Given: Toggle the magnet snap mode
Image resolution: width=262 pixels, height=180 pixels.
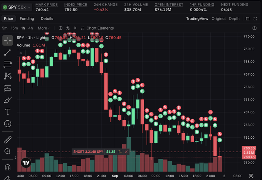Looking at the screenshot, I should 8,167.
